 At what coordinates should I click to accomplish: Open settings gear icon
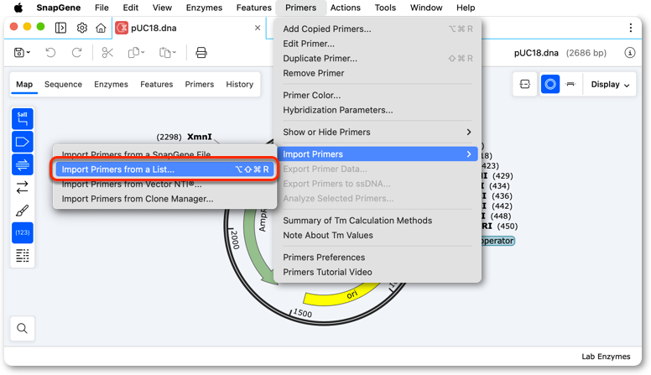[81, 28]
